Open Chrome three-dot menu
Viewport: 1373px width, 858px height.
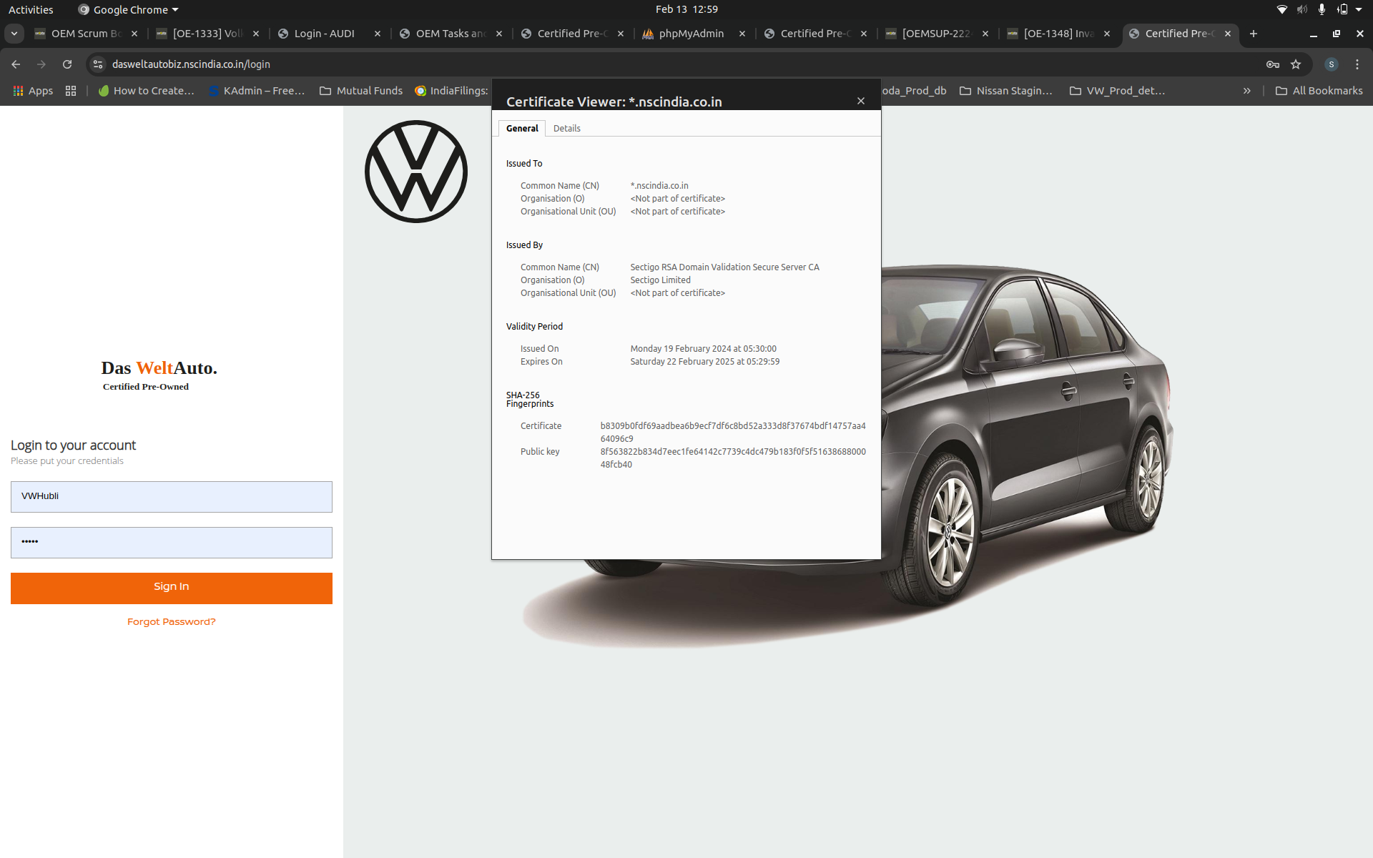pos(1357,64)
